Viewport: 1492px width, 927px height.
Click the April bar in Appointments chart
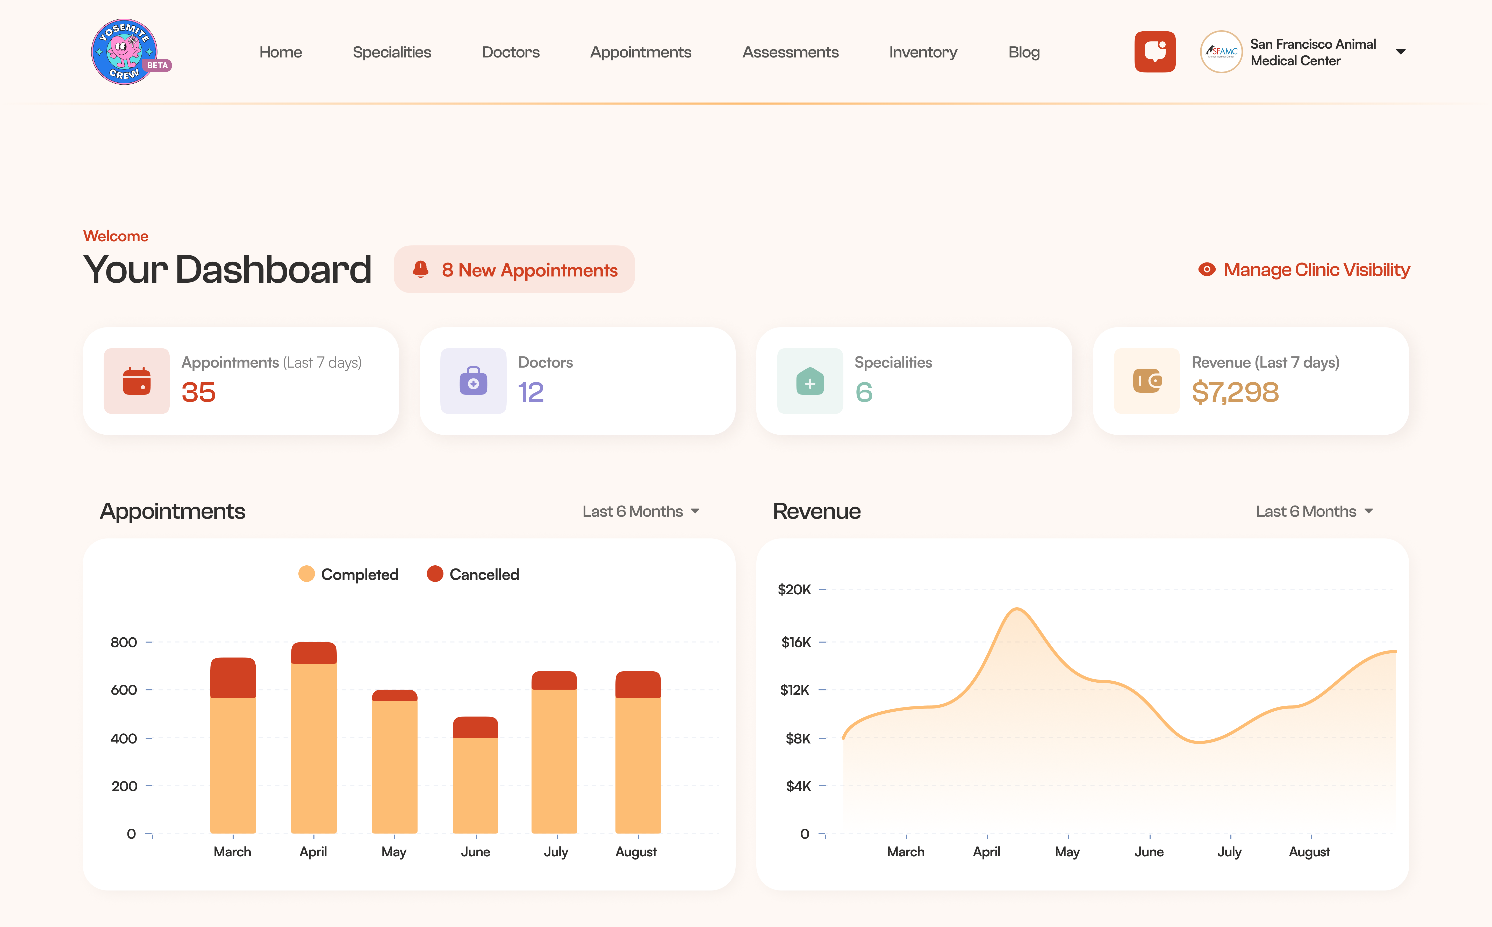point(313,738)
